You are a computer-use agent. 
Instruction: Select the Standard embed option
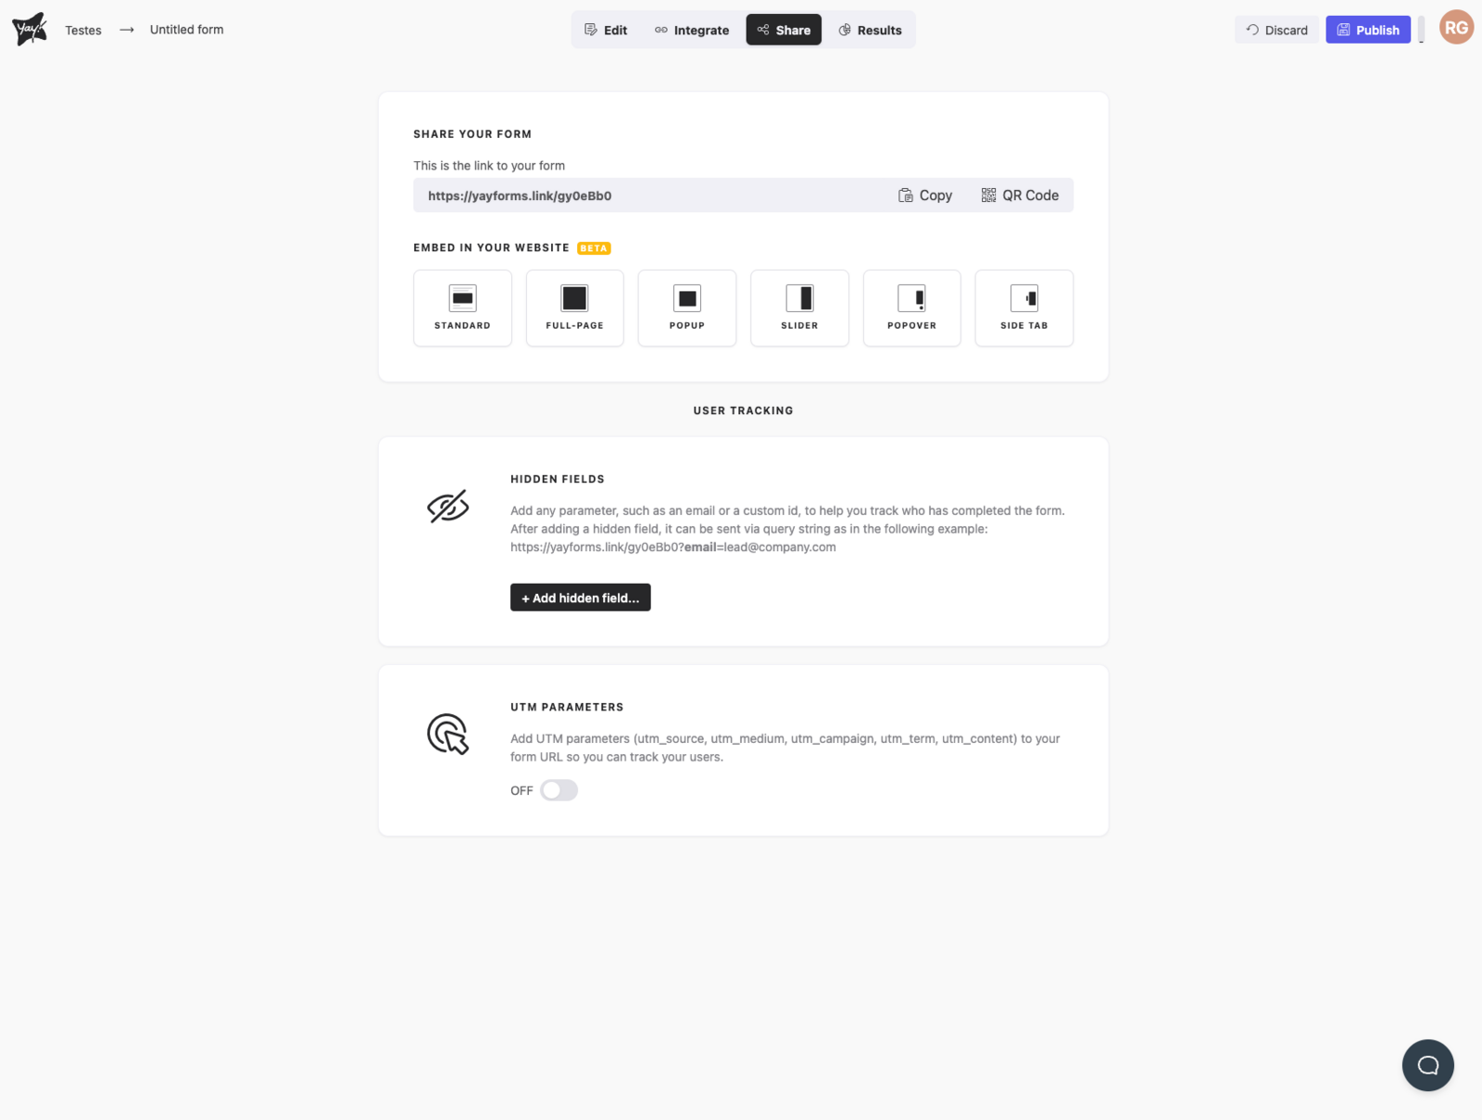click(x=462, y=308)
